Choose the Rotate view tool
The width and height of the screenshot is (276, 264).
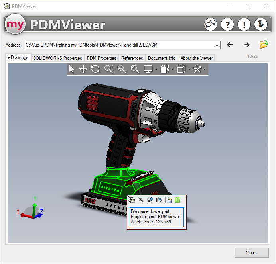coord(95,69)
